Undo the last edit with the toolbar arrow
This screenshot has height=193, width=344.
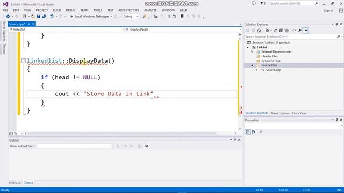(x=52, y=17)
